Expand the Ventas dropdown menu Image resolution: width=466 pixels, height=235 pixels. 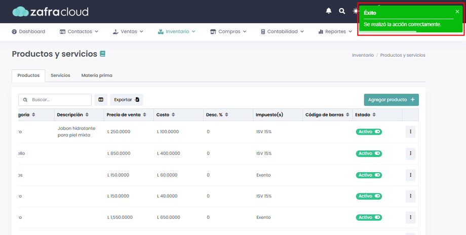[x=128, y=31]
